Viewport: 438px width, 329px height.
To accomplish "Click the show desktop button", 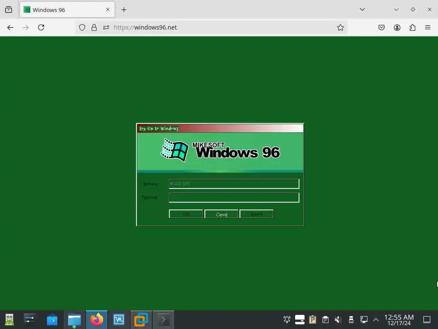I will (427, 320).
